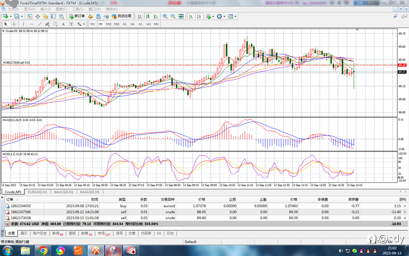Zoom in on the chart
Viewport: 409px width, 256px height.
point(165,16)
